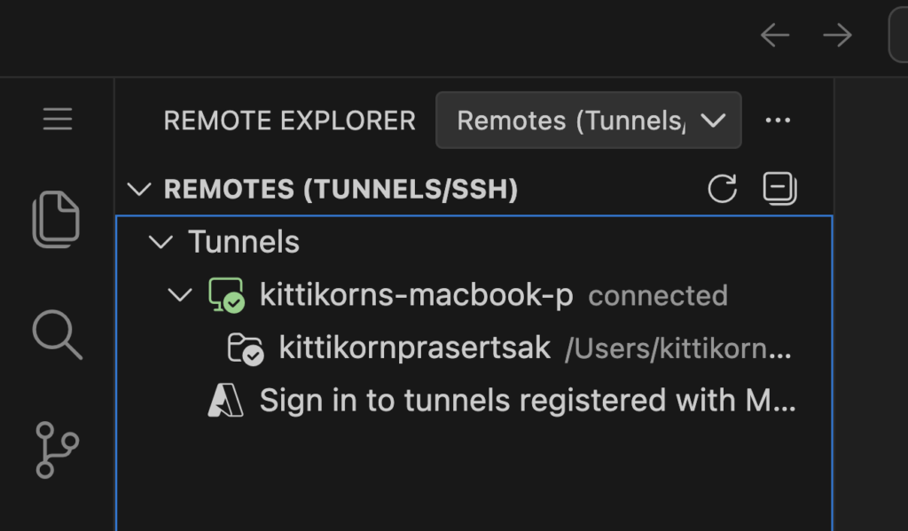
Task: Open the Remotes (Tunnels/SSH) dropdown
Action: (588, 121)
